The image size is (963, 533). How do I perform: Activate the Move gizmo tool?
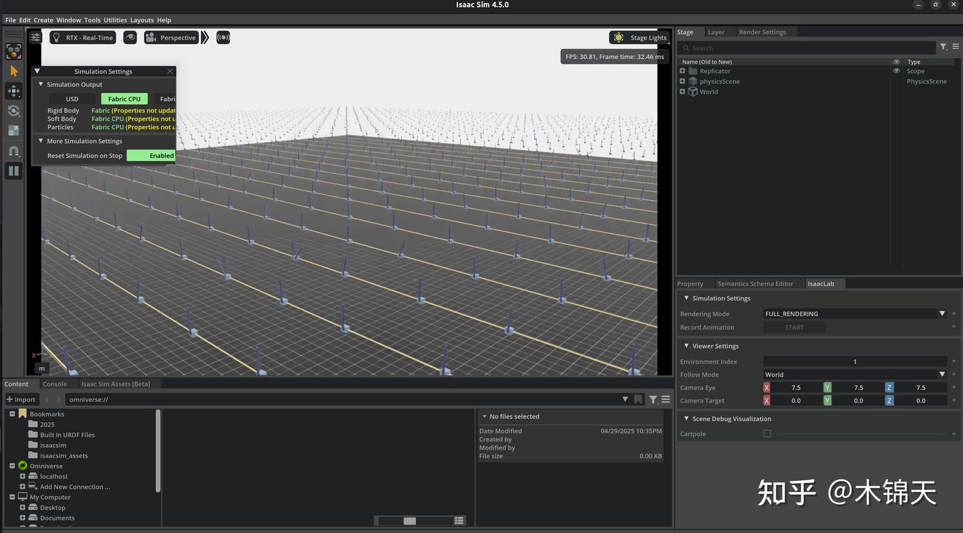coord(13,91)
